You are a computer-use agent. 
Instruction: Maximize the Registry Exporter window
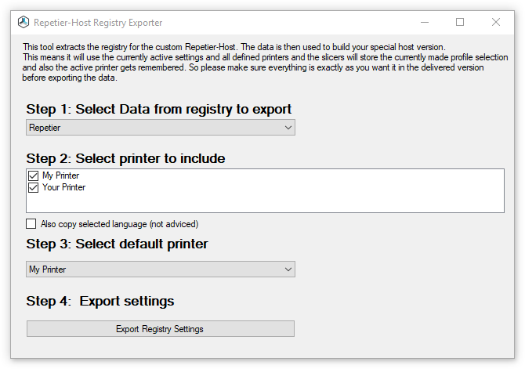pyautogui.click(x=460, y=23)
